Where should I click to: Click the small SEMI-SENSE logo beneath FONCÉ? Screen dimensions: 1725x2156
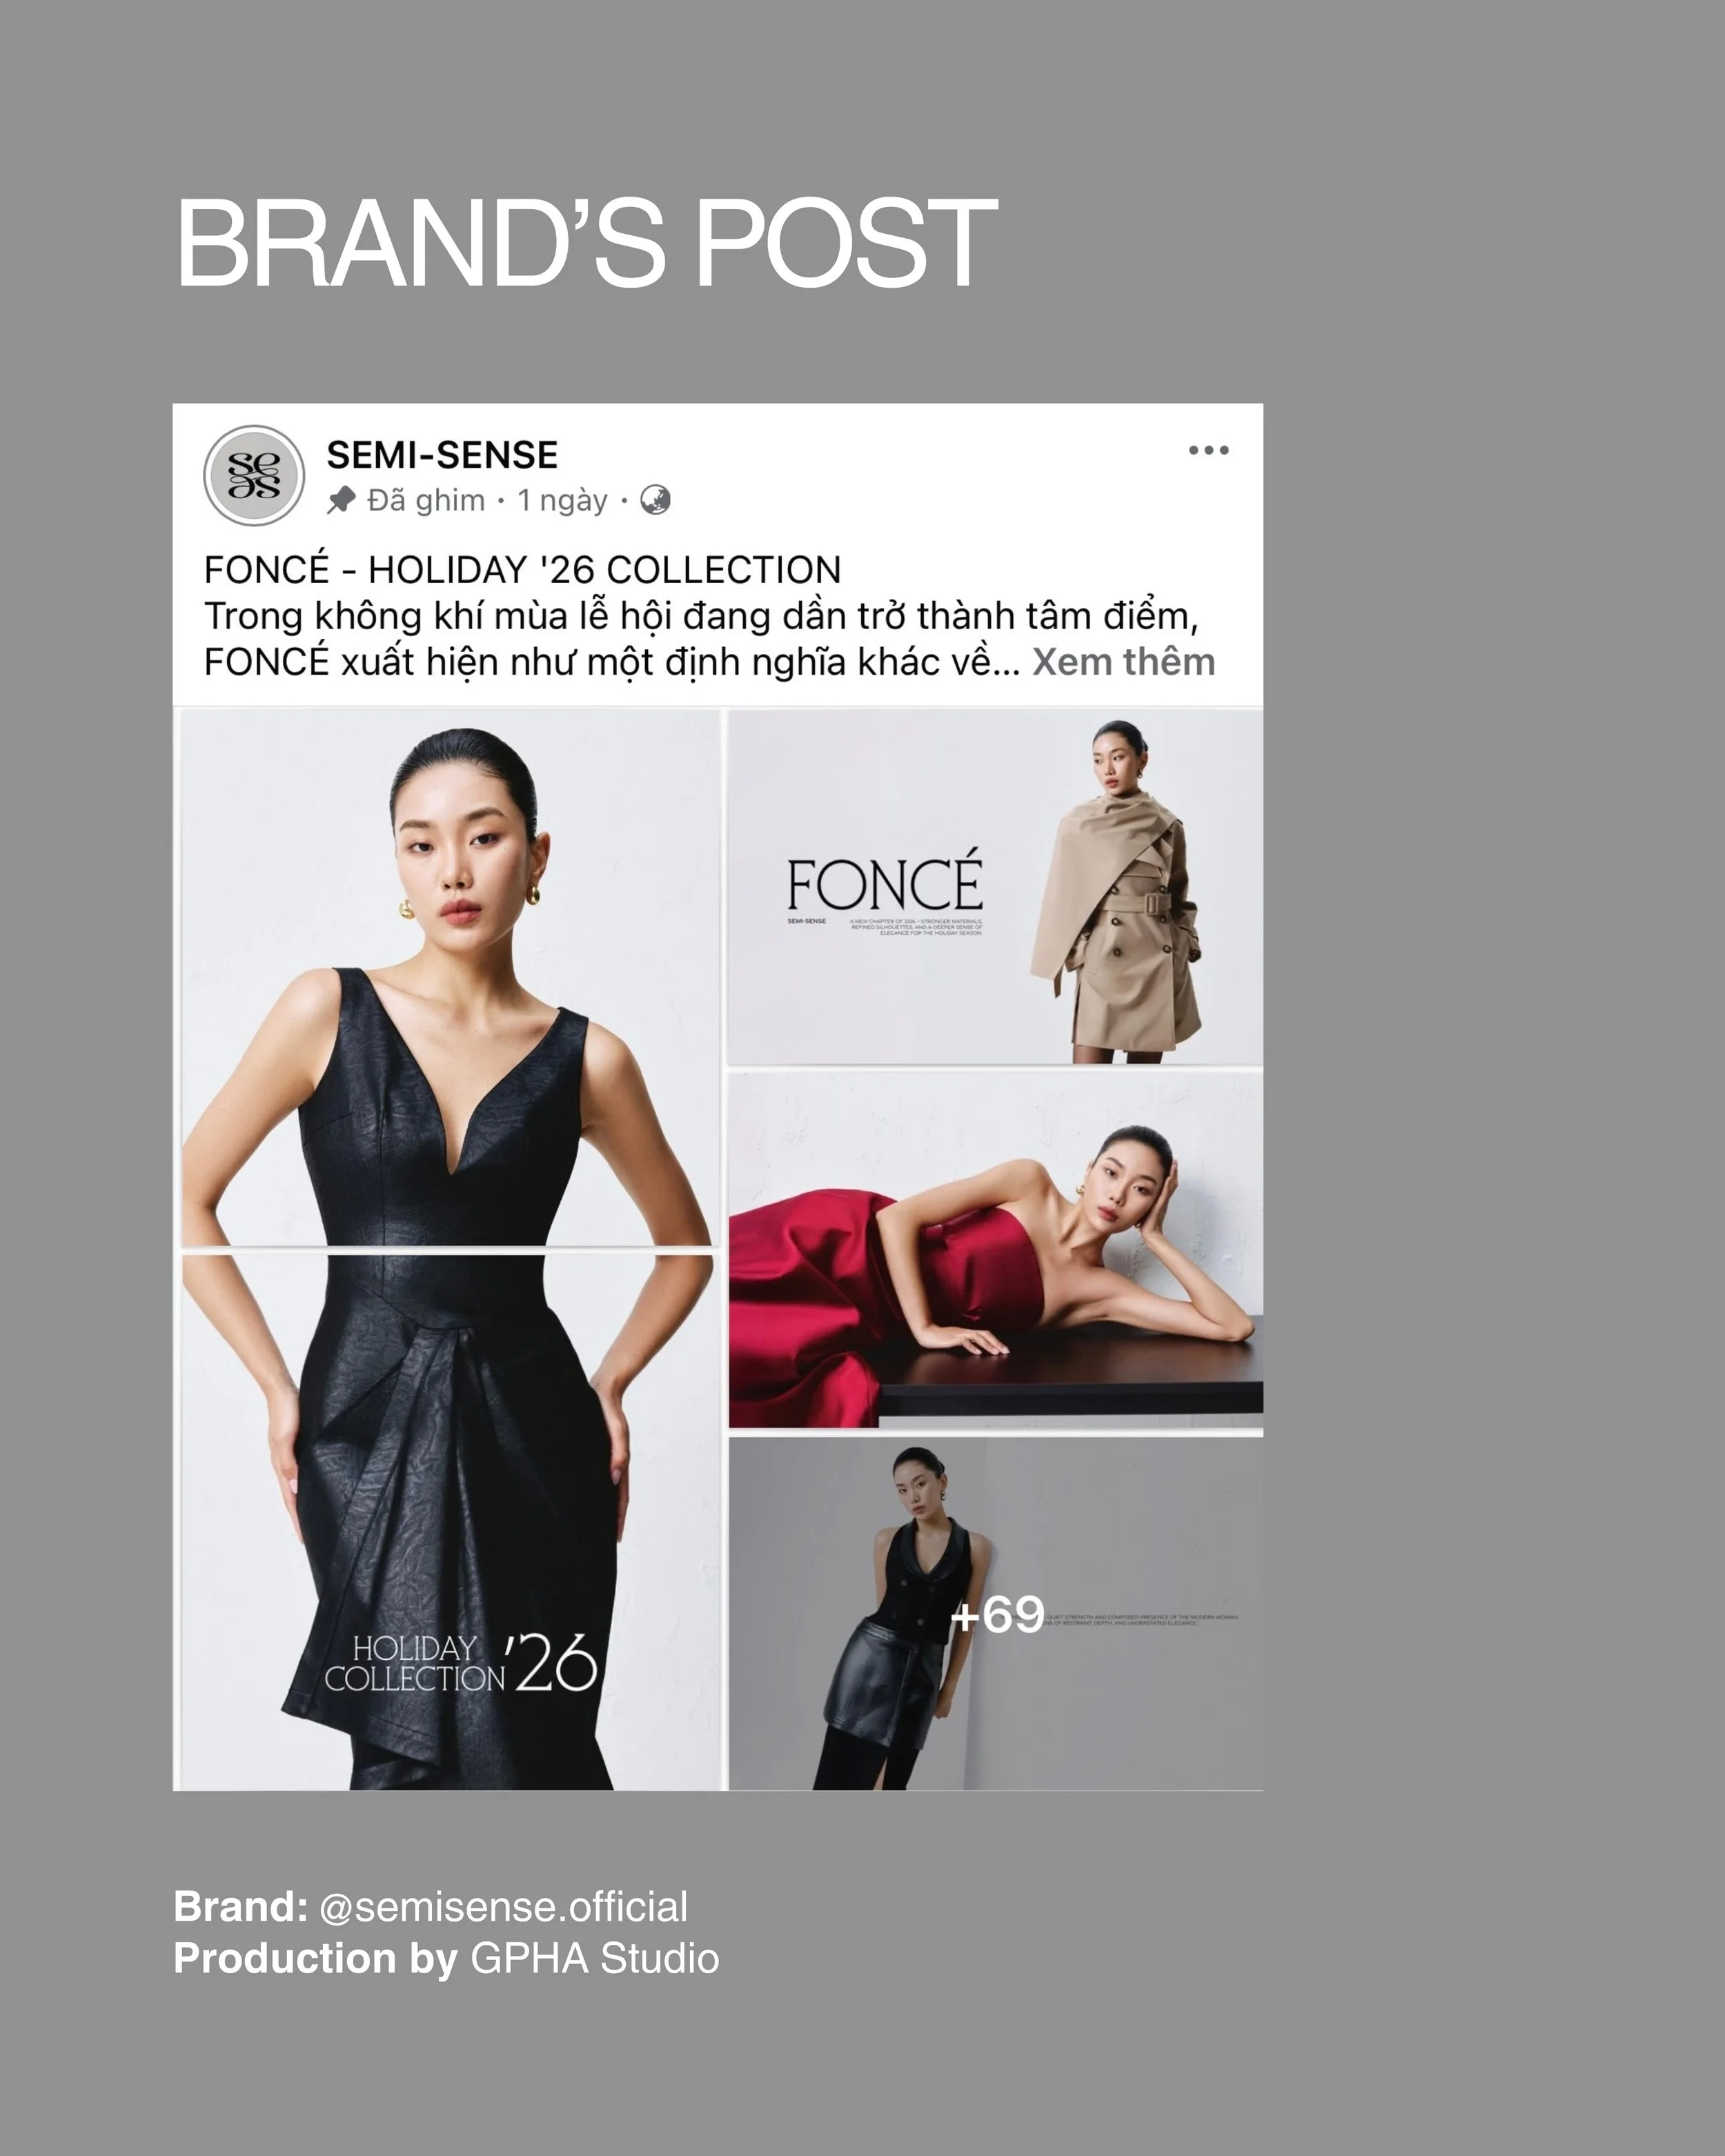806,921
